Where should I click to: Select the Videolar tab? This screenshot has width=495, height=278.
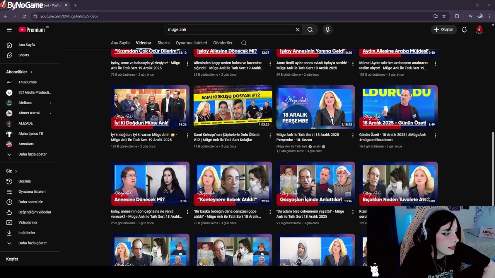(143, 43)
